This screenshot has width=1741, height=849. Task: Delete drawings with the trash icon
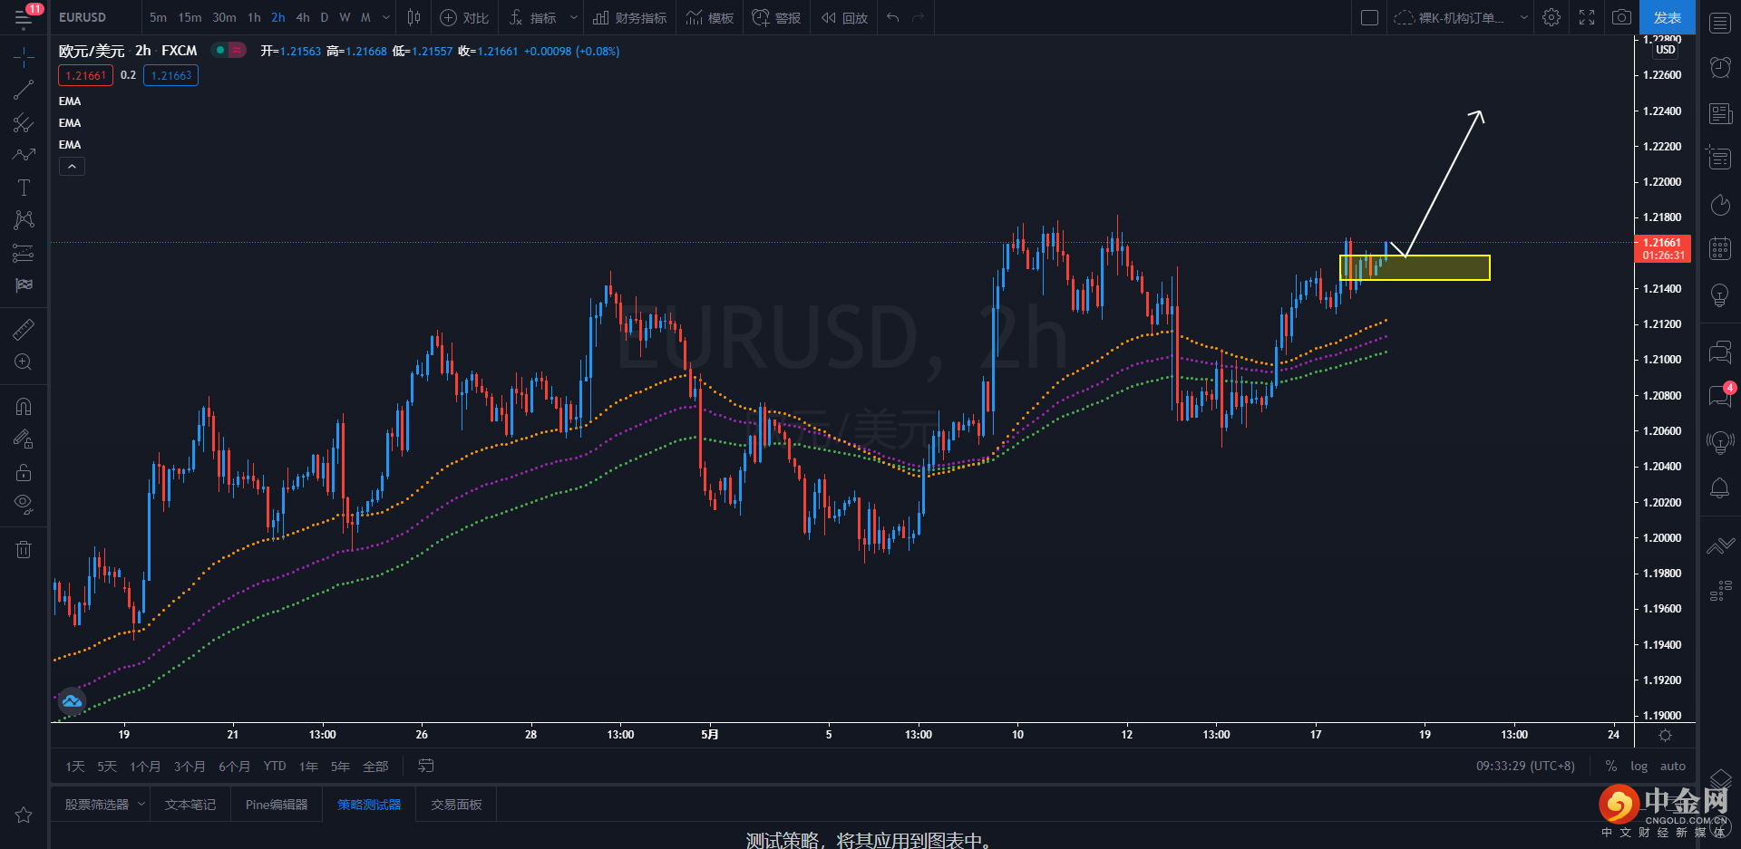(24, 549)
